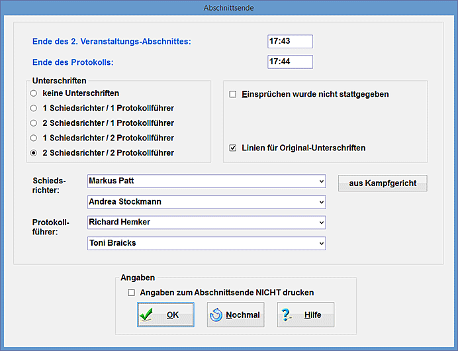Select '2 Schiedsrichter / 1 Protokollführer' option
458x351 pixels.
pyautogui.click(x=34, y=123)
